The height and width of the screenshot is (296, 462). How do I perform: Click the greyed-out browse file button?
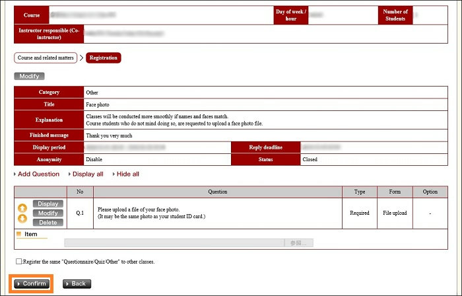tap(299, 243)
